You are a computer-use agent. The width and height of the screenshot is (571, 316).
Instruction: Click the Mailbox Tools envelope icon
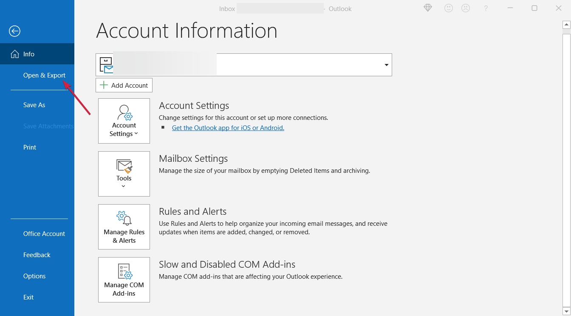124,166
